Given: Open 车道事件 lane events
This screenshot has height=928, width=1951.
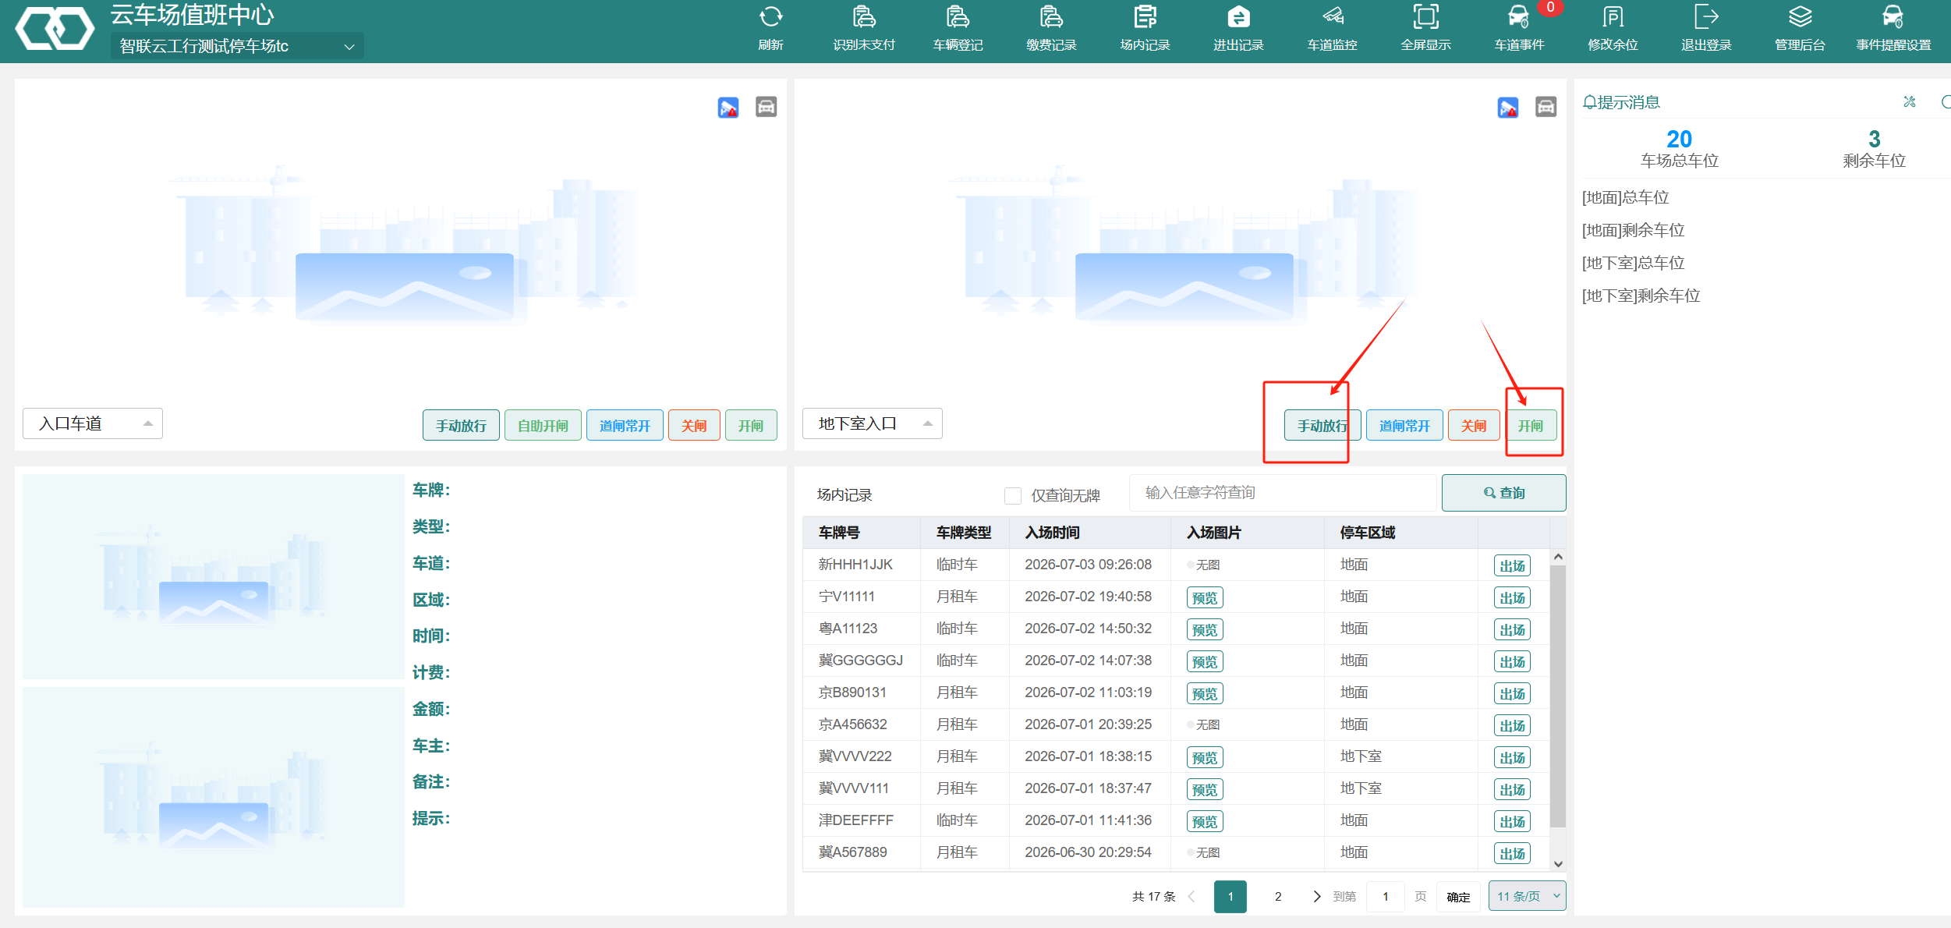Looking at the screenshot, I should [x=1519, y=29].
